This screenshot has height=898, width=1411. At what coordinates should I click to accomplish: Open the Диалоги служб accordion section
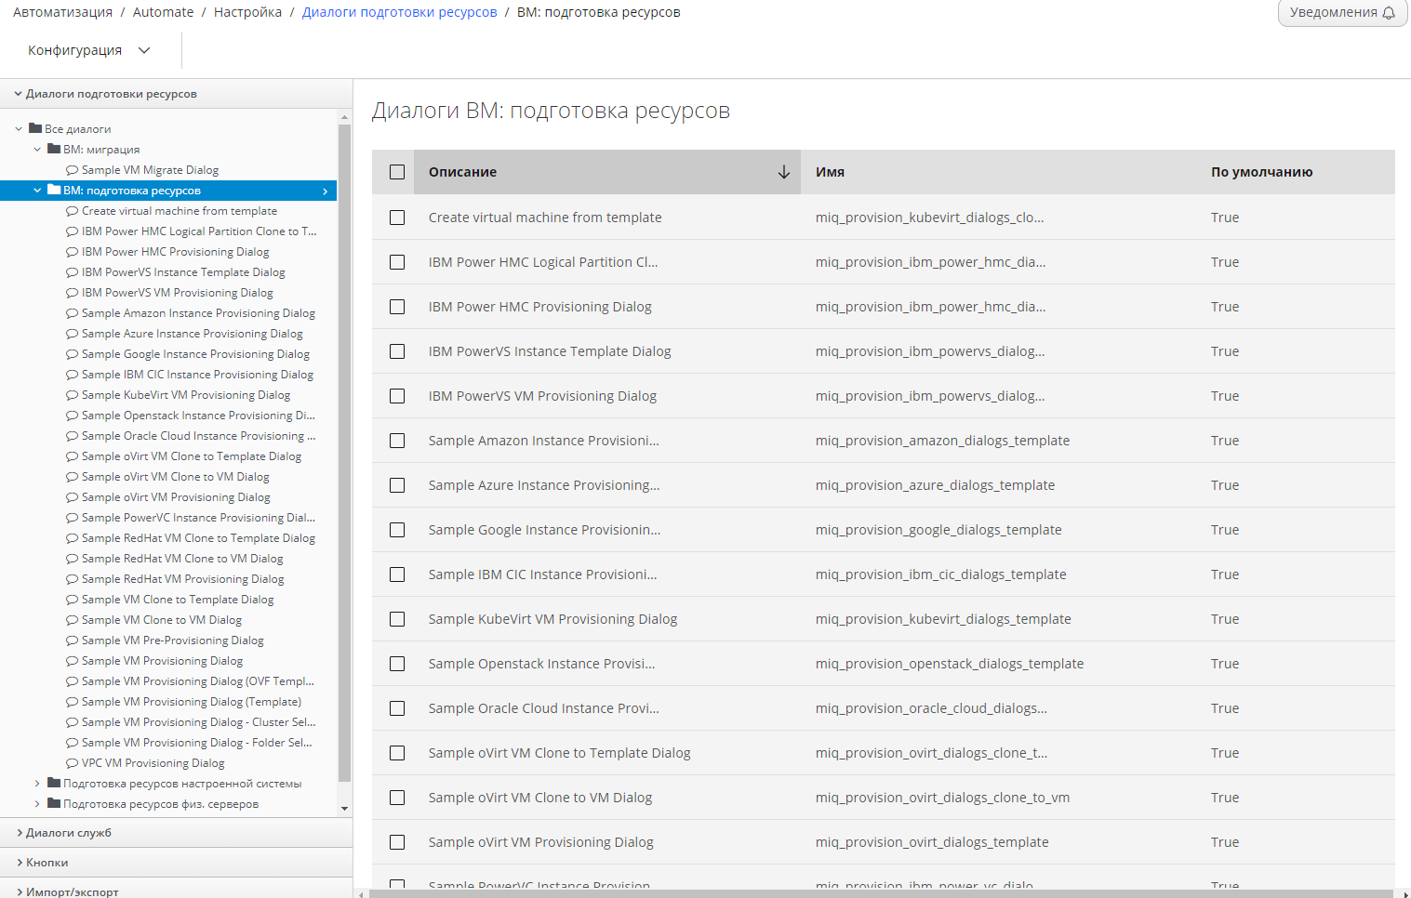(x=69, y=833)
